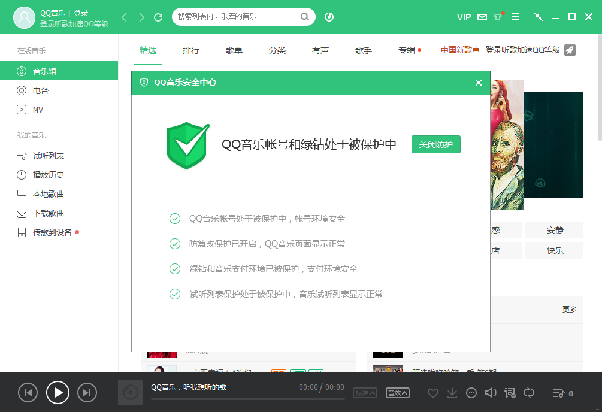This screenshot has width=602, height=412.
Task: Click the rocket acceleration icon
Action: (x=570, y=50)
